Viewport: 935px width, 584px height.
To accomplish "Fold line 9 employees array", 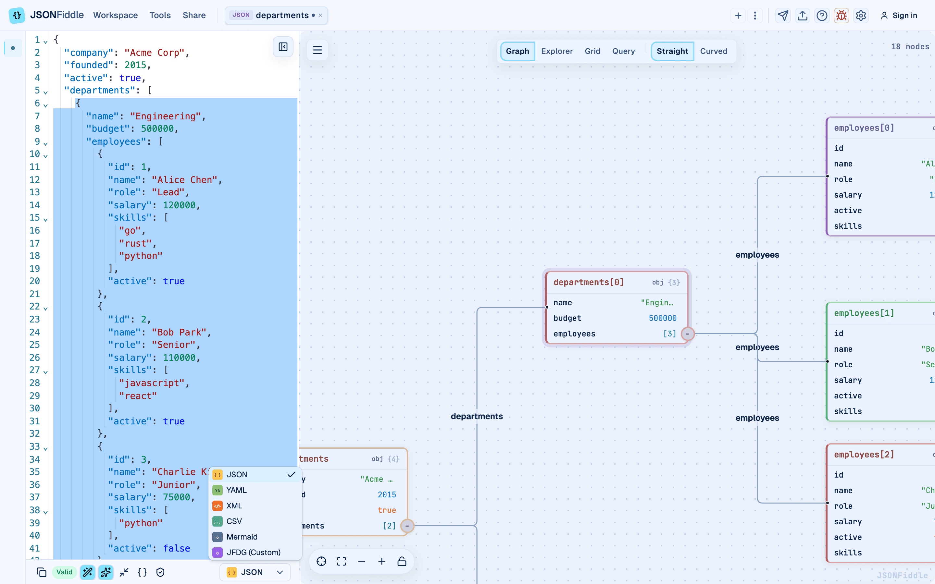I will tap(45, 143).
